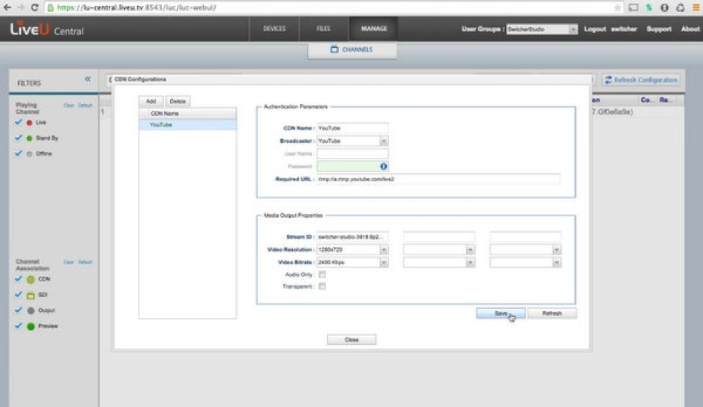Clear the Playing Channel filters

click(69, 105)
